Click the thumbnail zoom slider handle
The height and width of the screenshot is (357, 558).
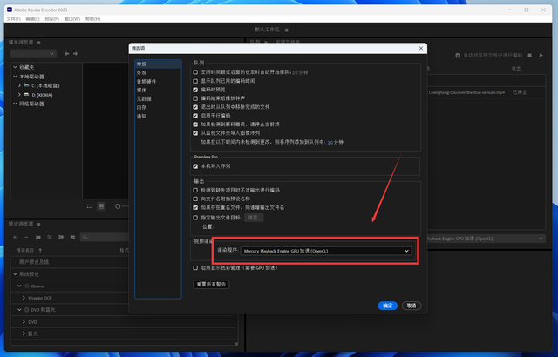coord(118,206)
